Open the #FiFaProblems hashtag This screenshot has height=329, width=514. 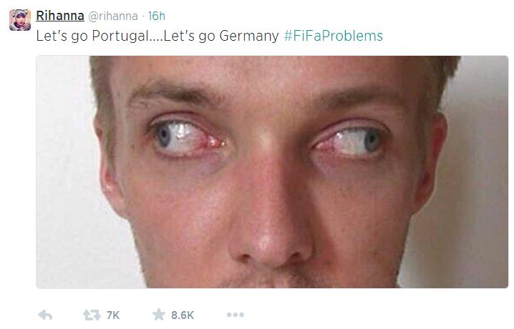tap(334, 36)
